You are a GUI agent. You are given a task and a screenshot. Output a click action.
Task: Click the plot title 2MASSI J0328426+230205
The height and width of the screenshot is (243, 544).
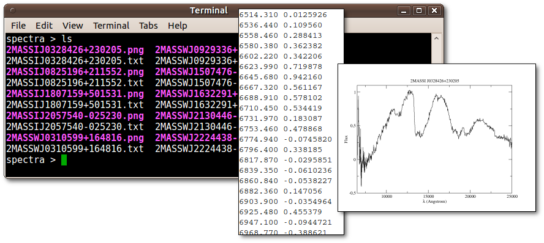(434, 81)
